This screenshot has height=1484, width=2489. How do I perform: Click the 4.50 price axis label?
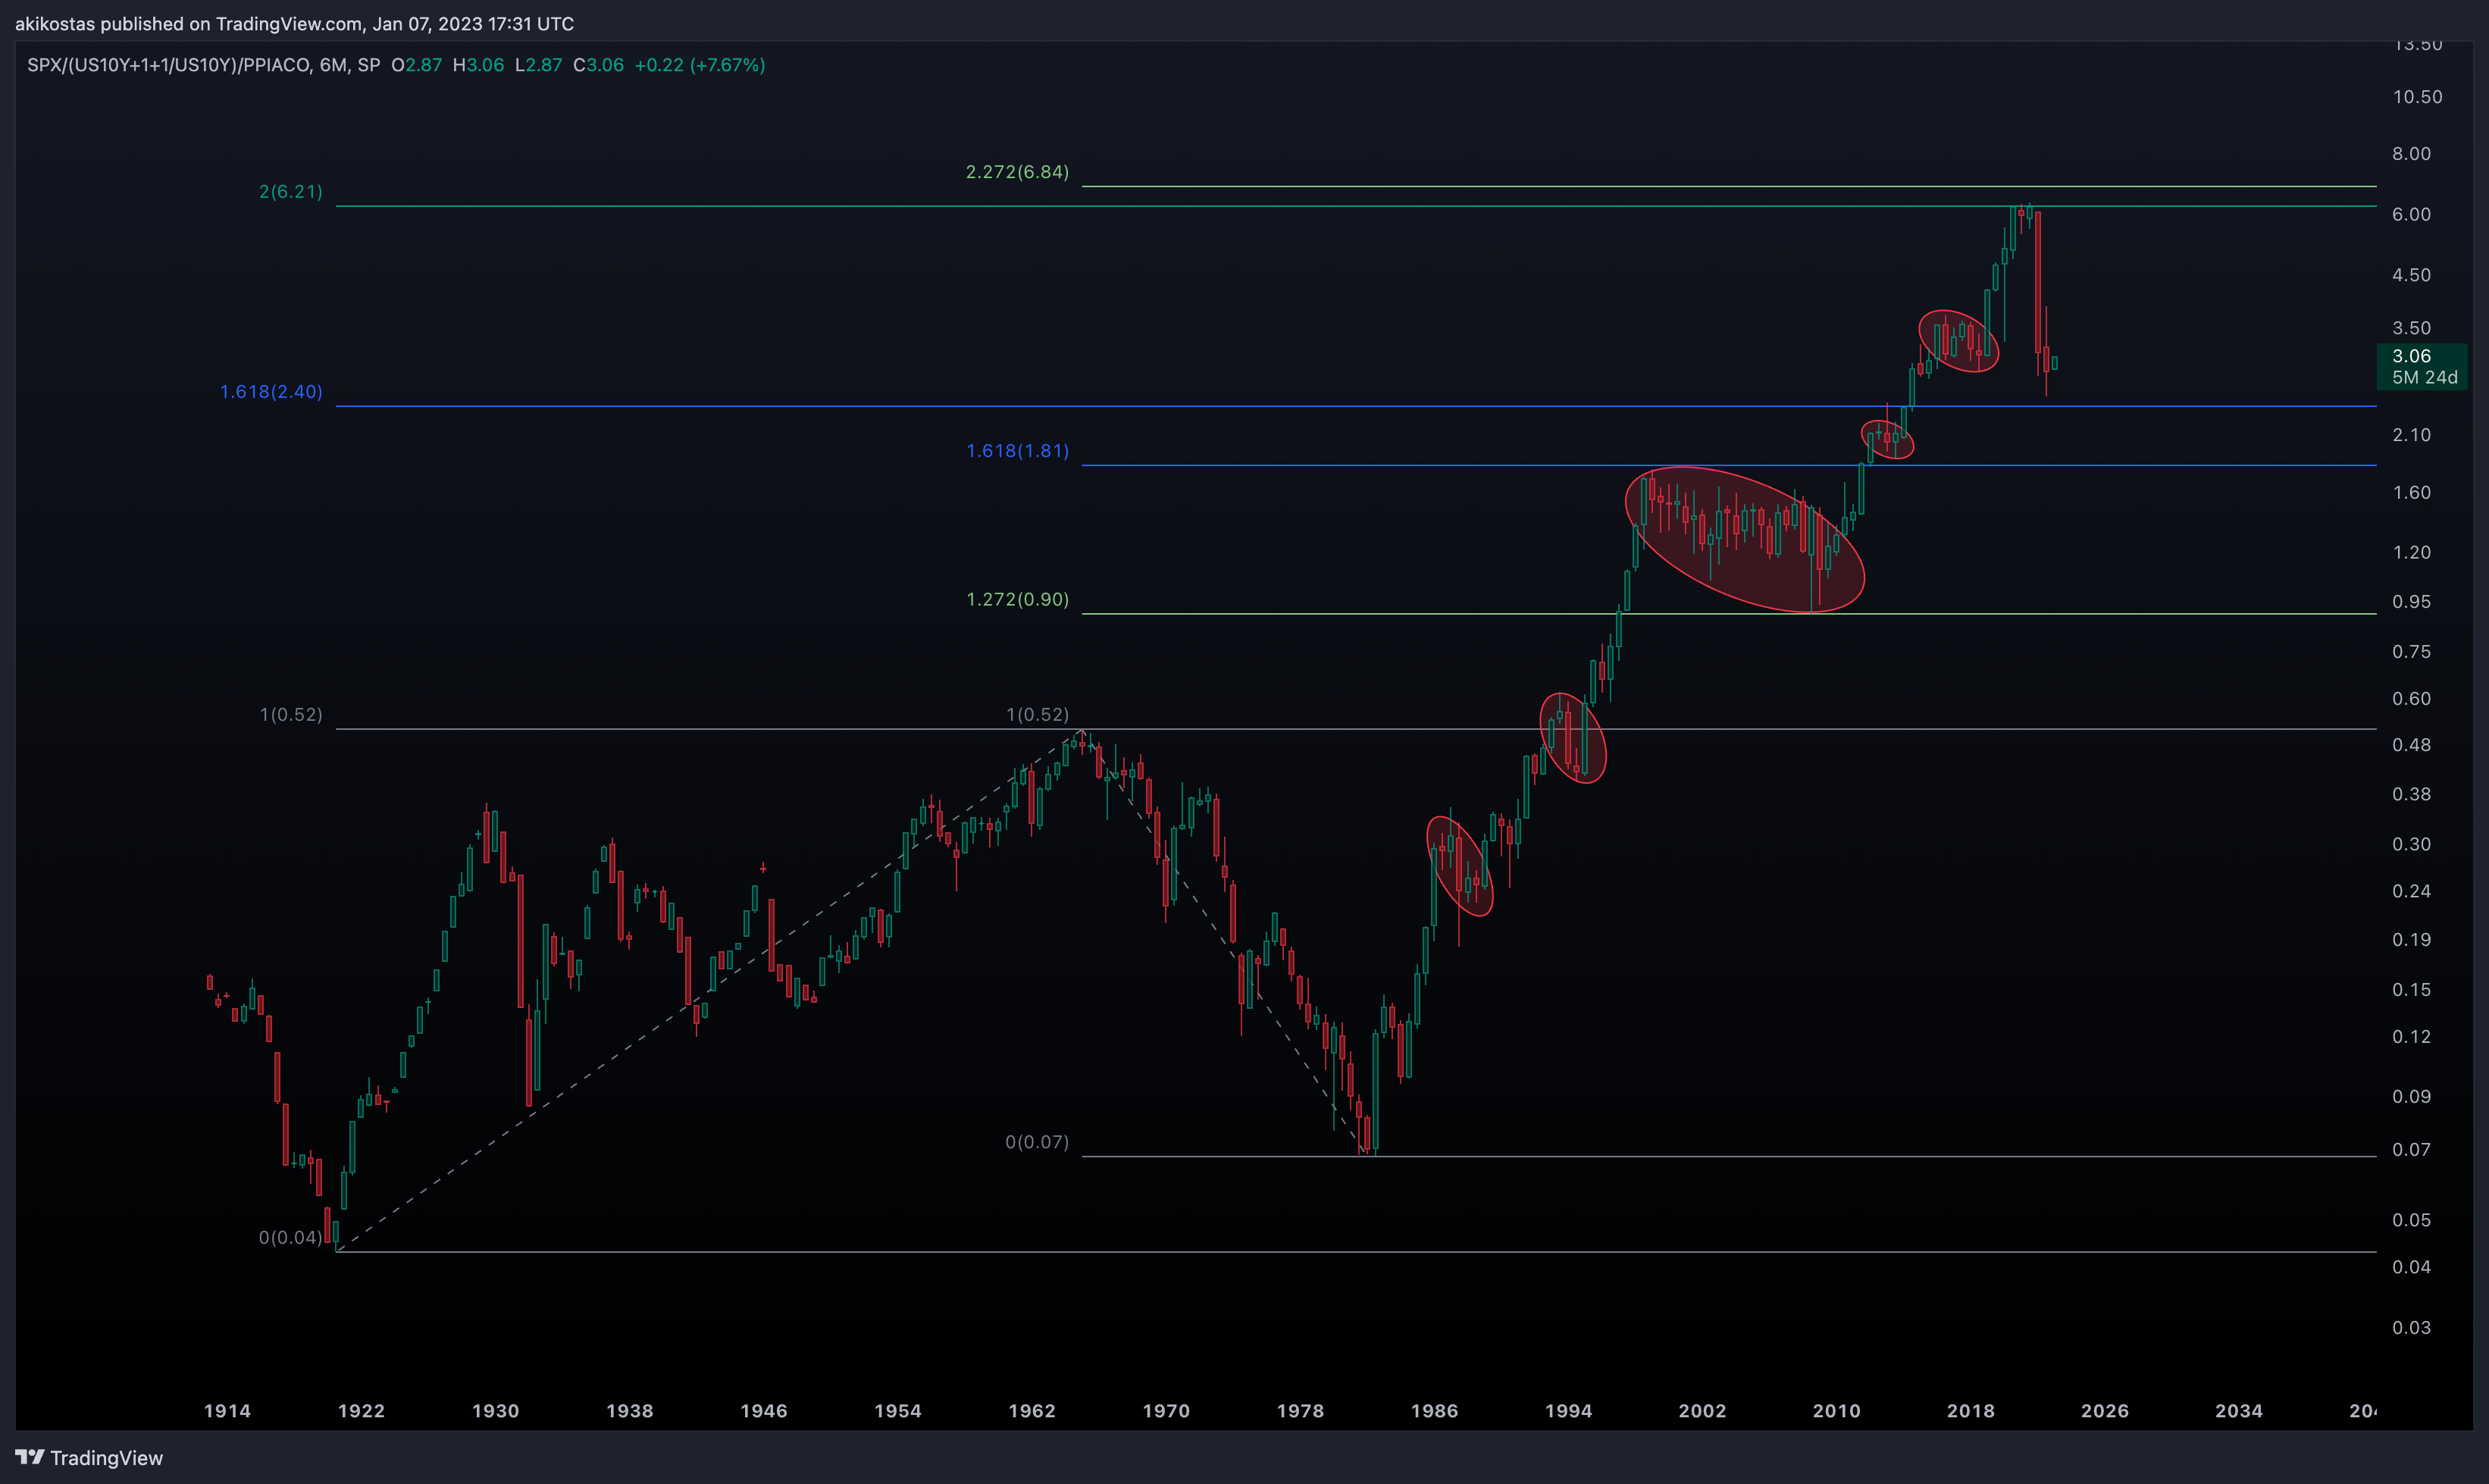coord(2411,275)
